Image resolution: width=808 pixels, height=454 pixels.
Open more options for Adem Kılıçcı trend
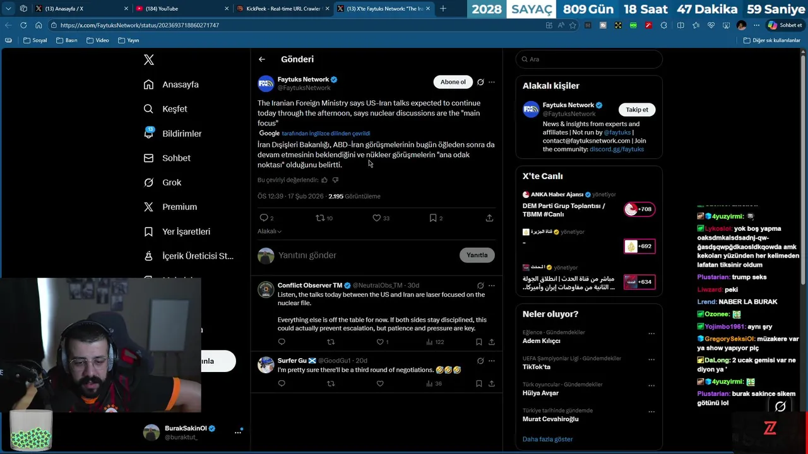pos(651,334)
